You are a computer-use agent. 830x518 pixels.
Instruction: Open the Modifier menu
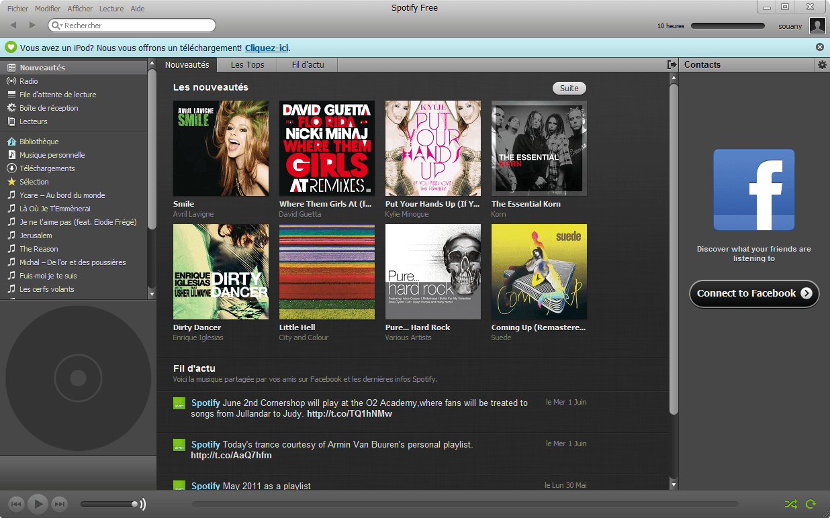(48, 9)
